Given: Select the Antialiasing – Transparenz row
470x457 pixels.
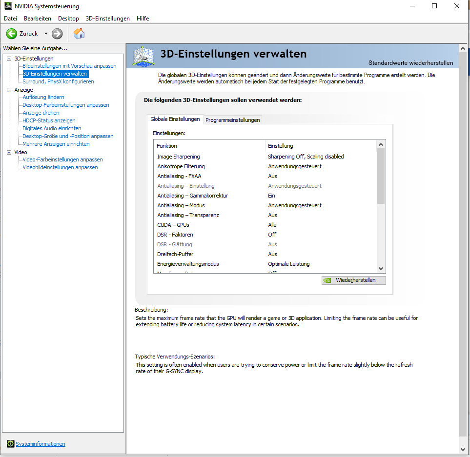Looking at the screenshot, I should pyautogui.click(x=266, y=215).
